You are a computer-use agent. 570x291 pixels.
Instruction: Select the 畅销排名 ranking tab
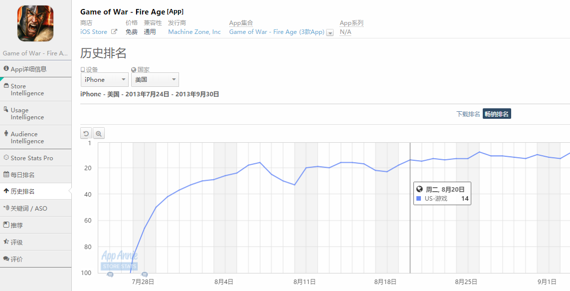[497, 114]
